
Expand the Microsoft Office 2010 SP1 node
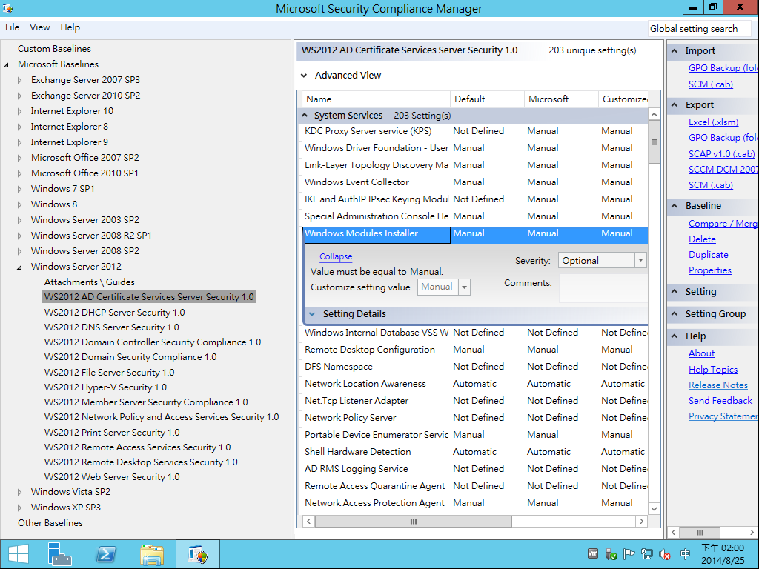tap(19, 173)
